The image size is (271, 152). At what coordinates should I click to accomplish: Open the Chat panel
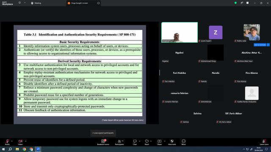[x=135, y=142]
